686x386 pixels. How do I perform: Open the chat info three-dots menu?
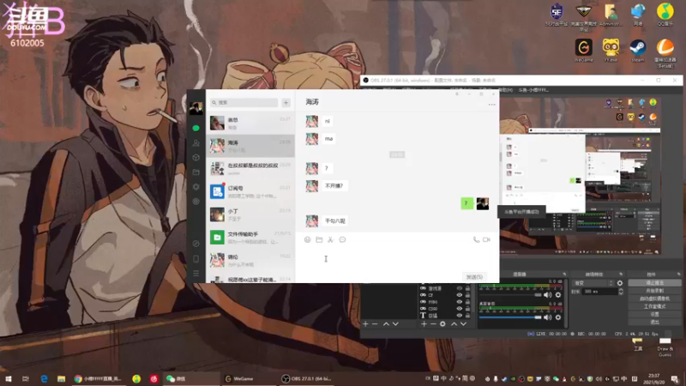pos(491,105)
